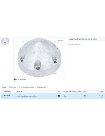Click the Disponible stock legend label

click(x=13, y=87)
